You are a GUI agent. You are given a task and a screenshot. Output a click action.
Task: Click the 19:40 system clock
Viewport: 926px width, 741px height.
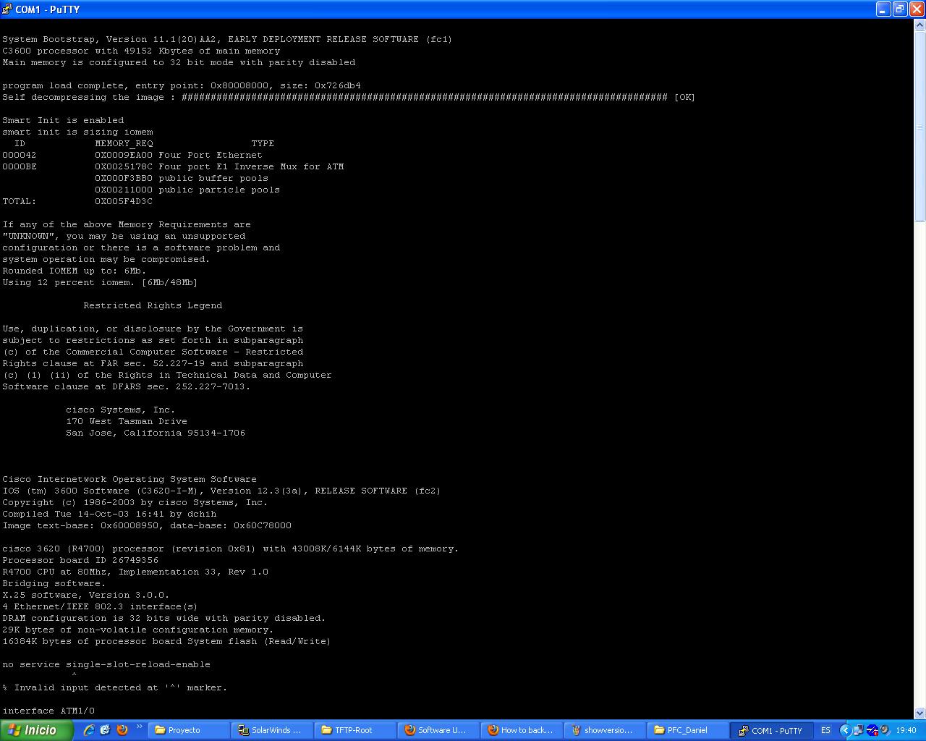coord(906,730)
